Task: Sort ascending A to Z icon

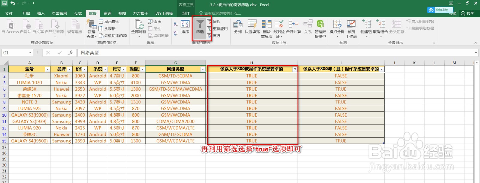Action: click(x=176, y=24)
